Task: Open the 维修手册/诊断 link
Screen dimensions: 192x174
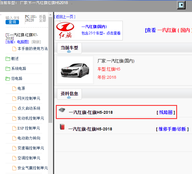Action: 172,129
